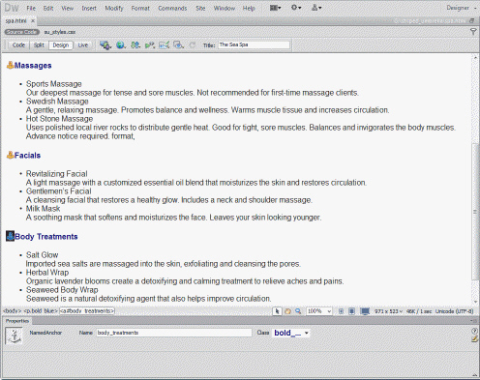Select the body tag in tag selector

click(x=13, y=311)
